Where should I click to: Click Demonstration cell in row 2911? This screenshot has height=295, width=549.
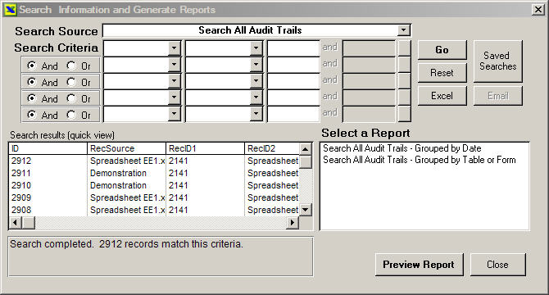(x=126, y=173)
